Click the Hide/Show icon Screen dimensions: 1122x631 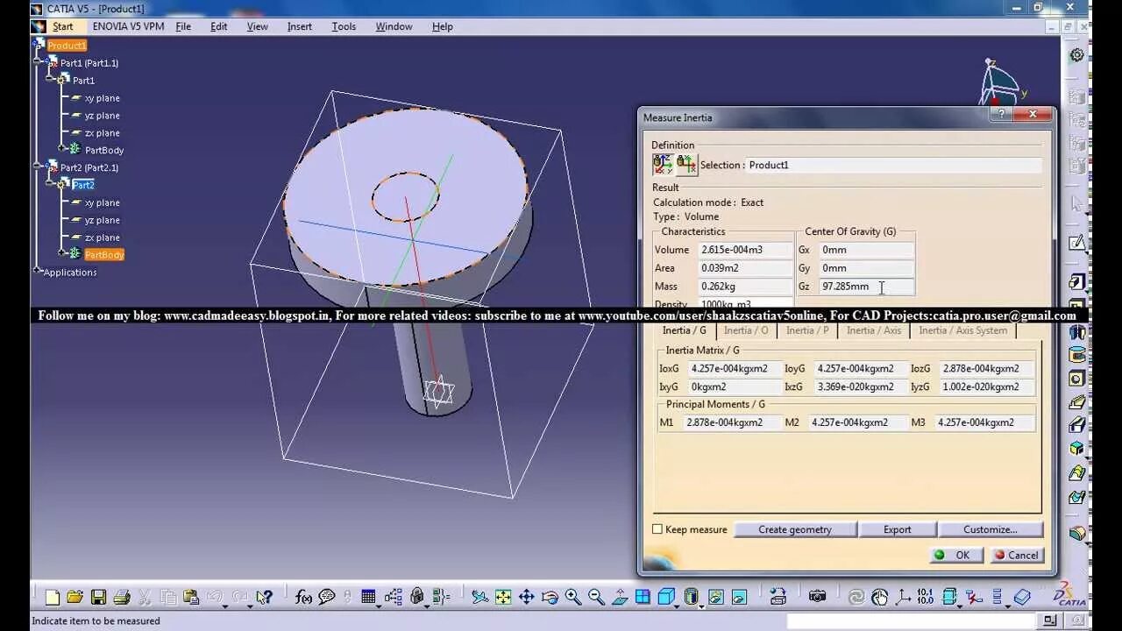click(x=715, y=597)
